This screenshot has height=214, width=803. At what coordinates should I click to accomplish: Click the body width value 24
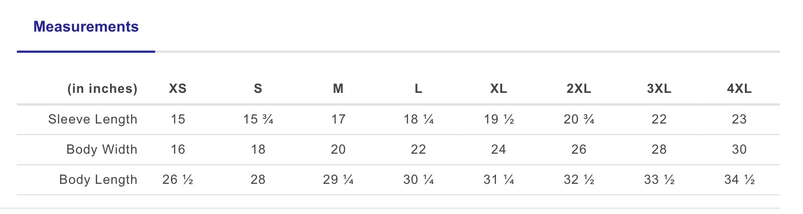(498, 149)
